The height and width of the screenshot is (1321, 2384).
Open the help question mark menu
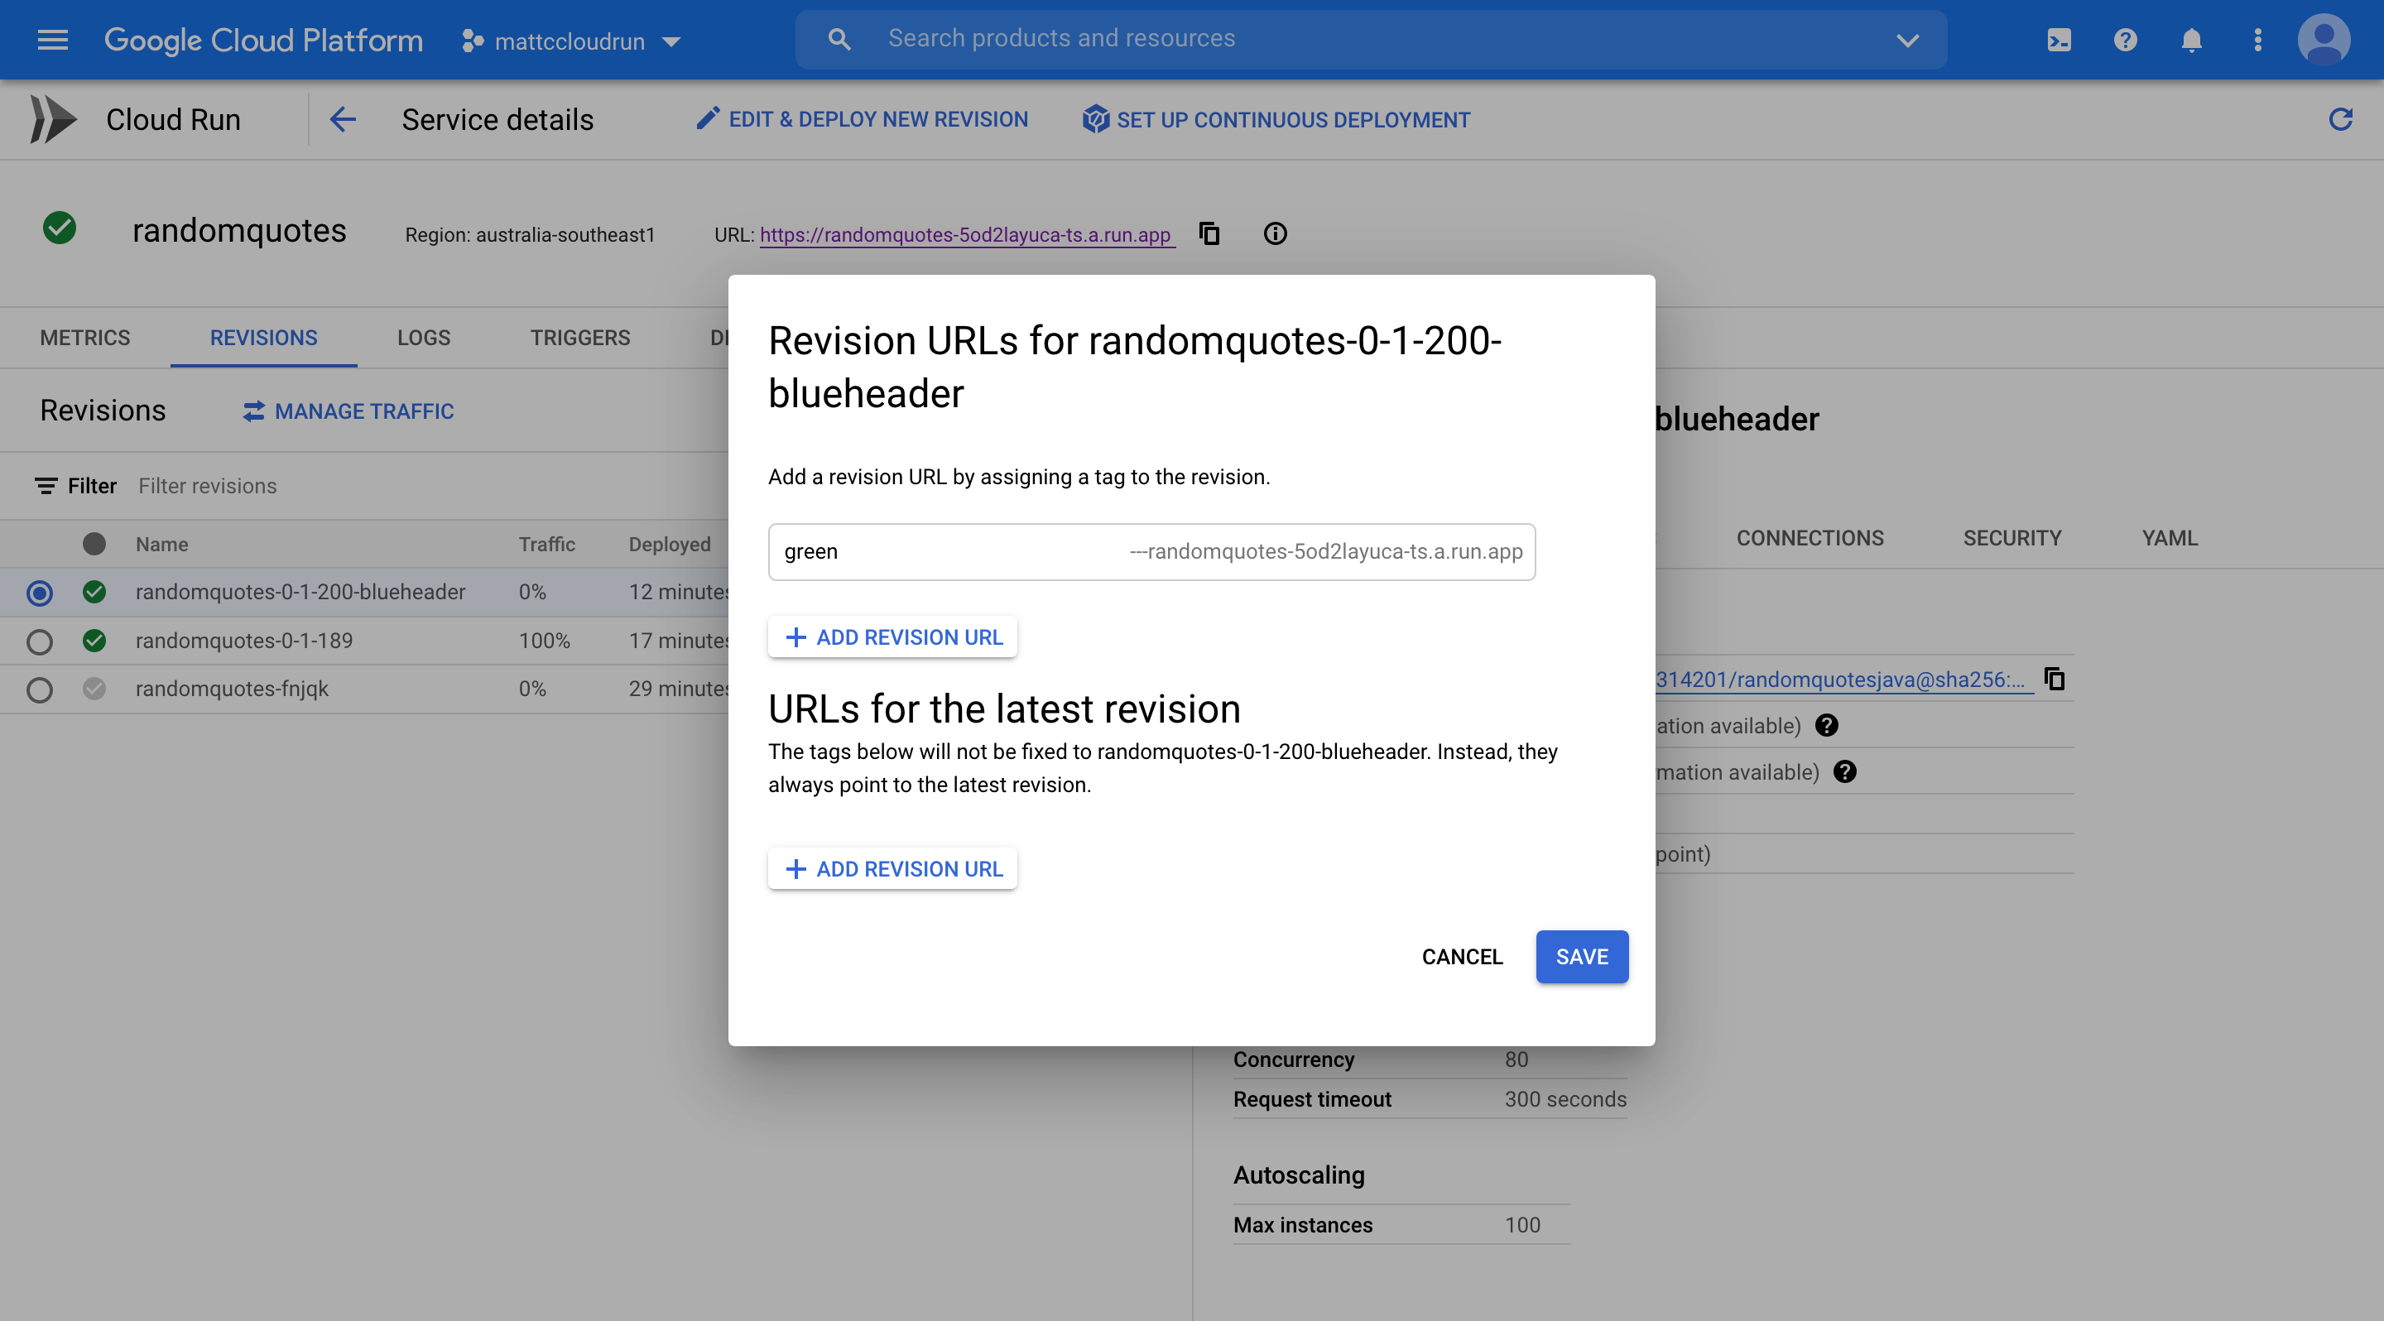(2125, 40)
